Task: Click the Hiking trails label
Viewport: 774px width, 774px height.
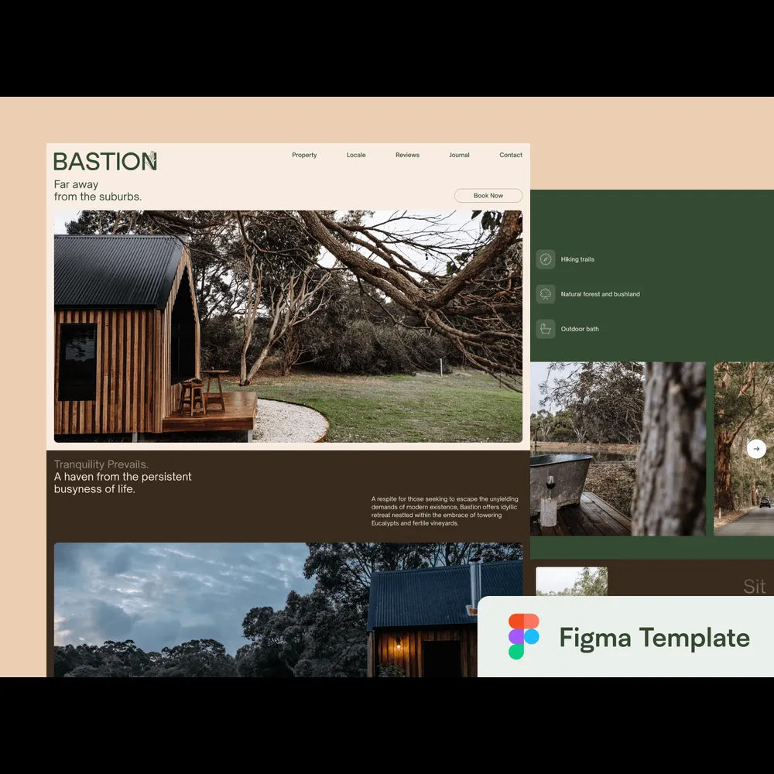Action: (577, 259)
